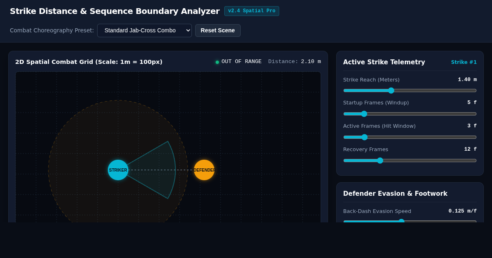This screenshot has height=258, width=492.
Task: Click the v2.4 Spatial Pro badge
Action: [252, 11]
